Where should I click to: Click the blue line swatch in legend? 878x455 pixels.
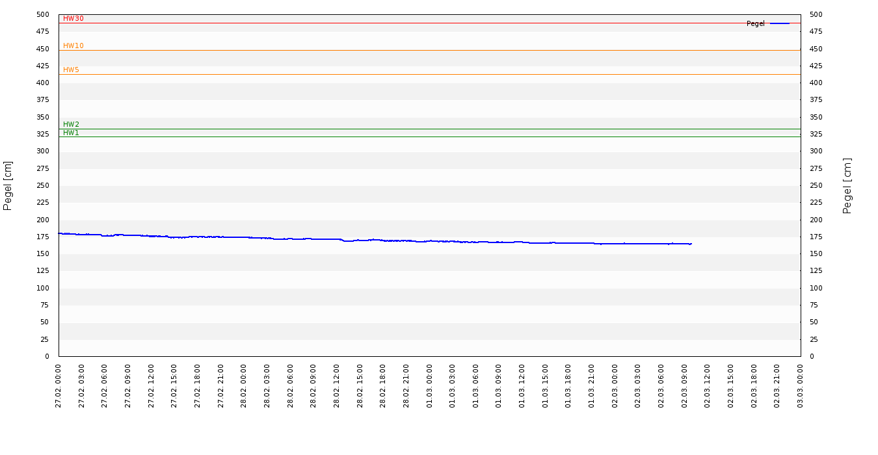[x=779, y=24]
